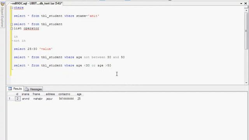Click the editor split bar handle at top right
Image resolution: width=249 pixels, height=140 pixels.
pyautogui.click(x=246, y=7)
